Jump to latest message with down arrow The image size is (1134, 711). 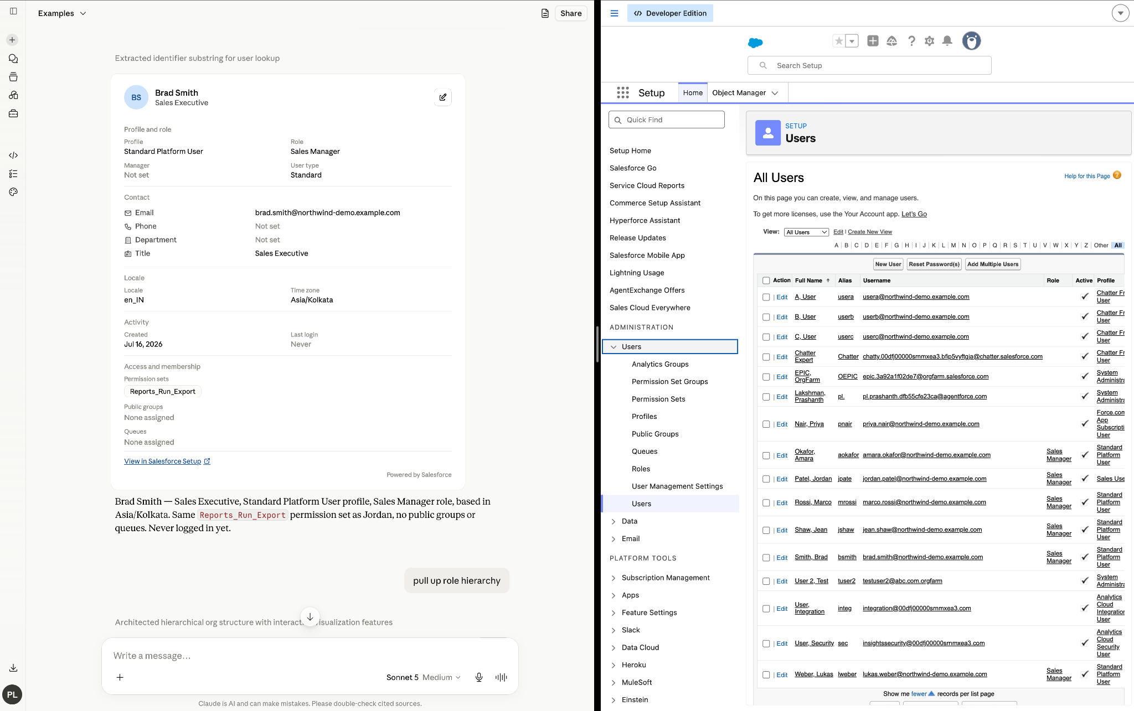tap(310, 616)
